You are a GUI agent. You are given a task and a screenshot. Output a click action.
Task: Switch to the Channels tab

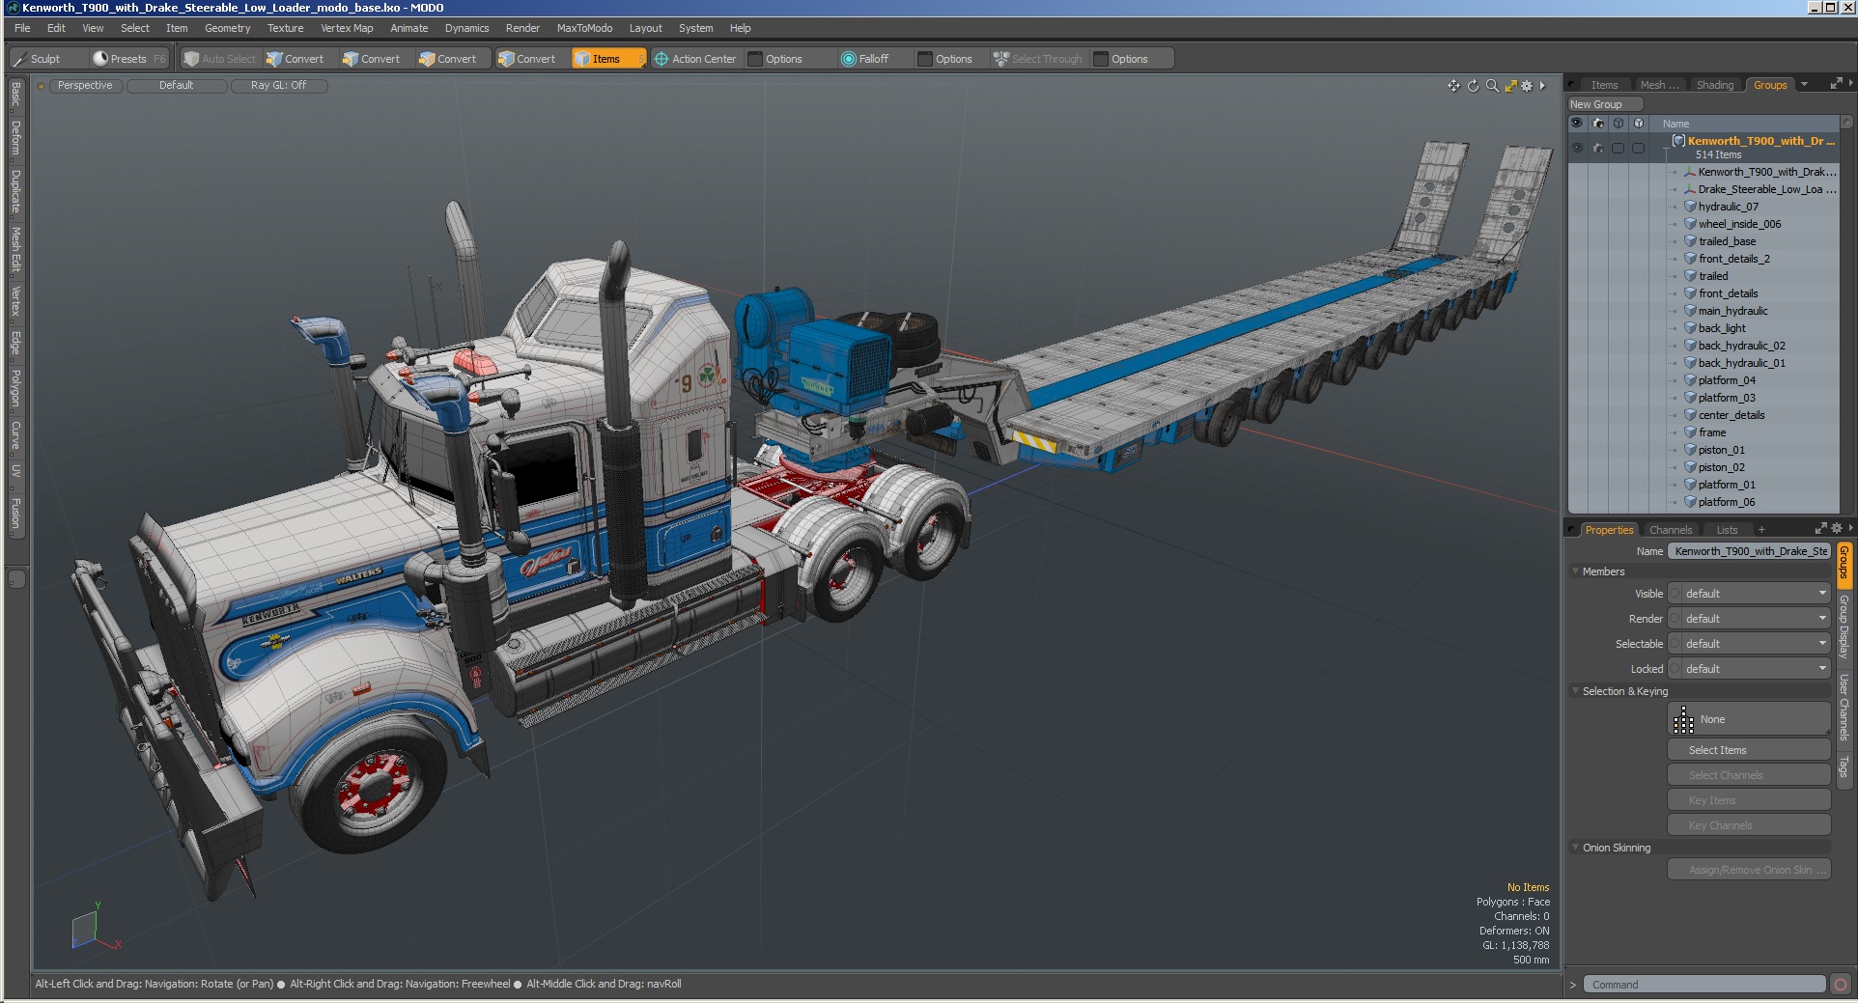pyautogui.click(x=1671, y=530)
